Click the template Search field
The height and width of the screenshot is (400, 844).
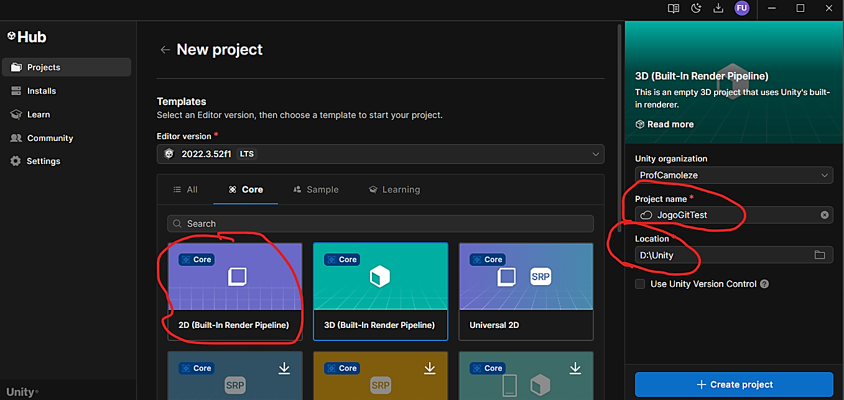380,224
